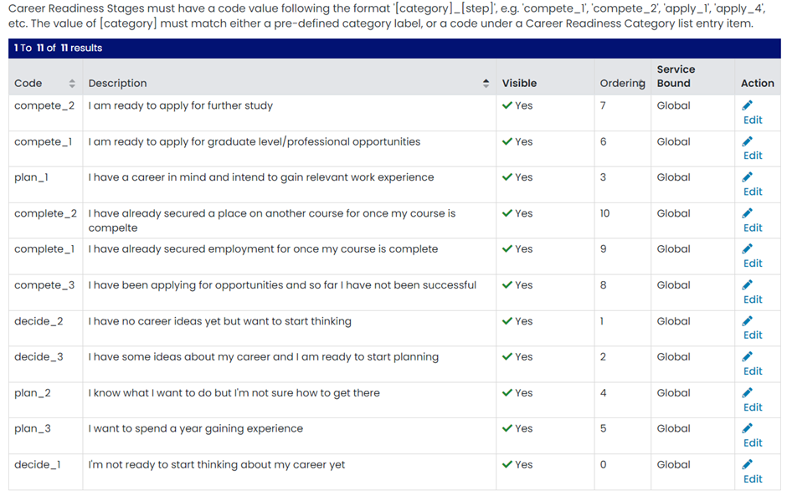This screenshot has width=787, height=491.
Task: Sort by Description using its sort arrows
Action: coord(486,84)
